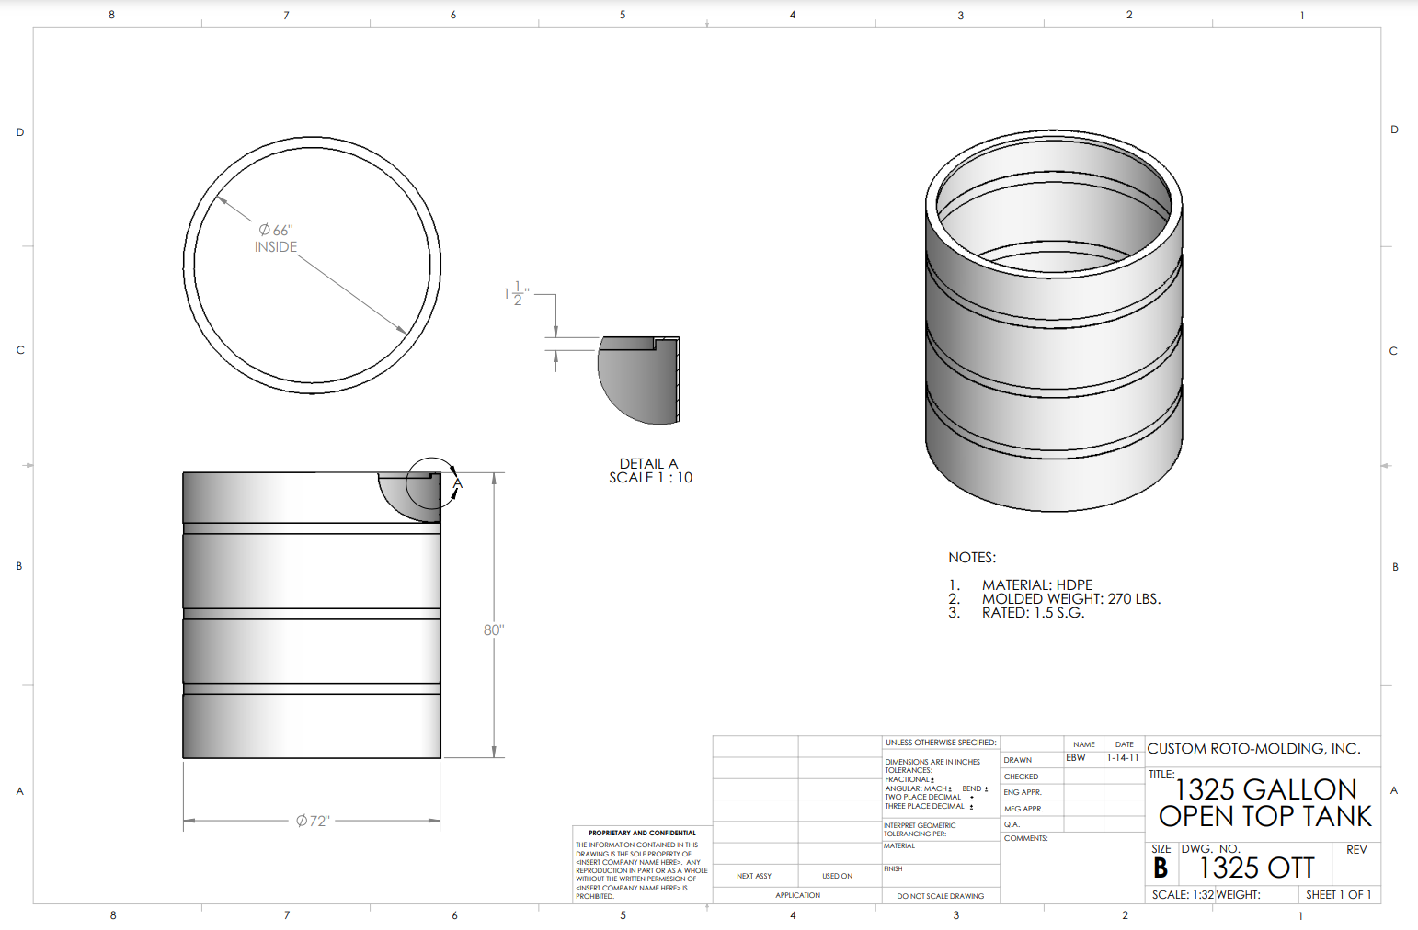Select the SHEET 1 OF 1 field
This screenshot has width=1418, height=930.
point(1338,895)
